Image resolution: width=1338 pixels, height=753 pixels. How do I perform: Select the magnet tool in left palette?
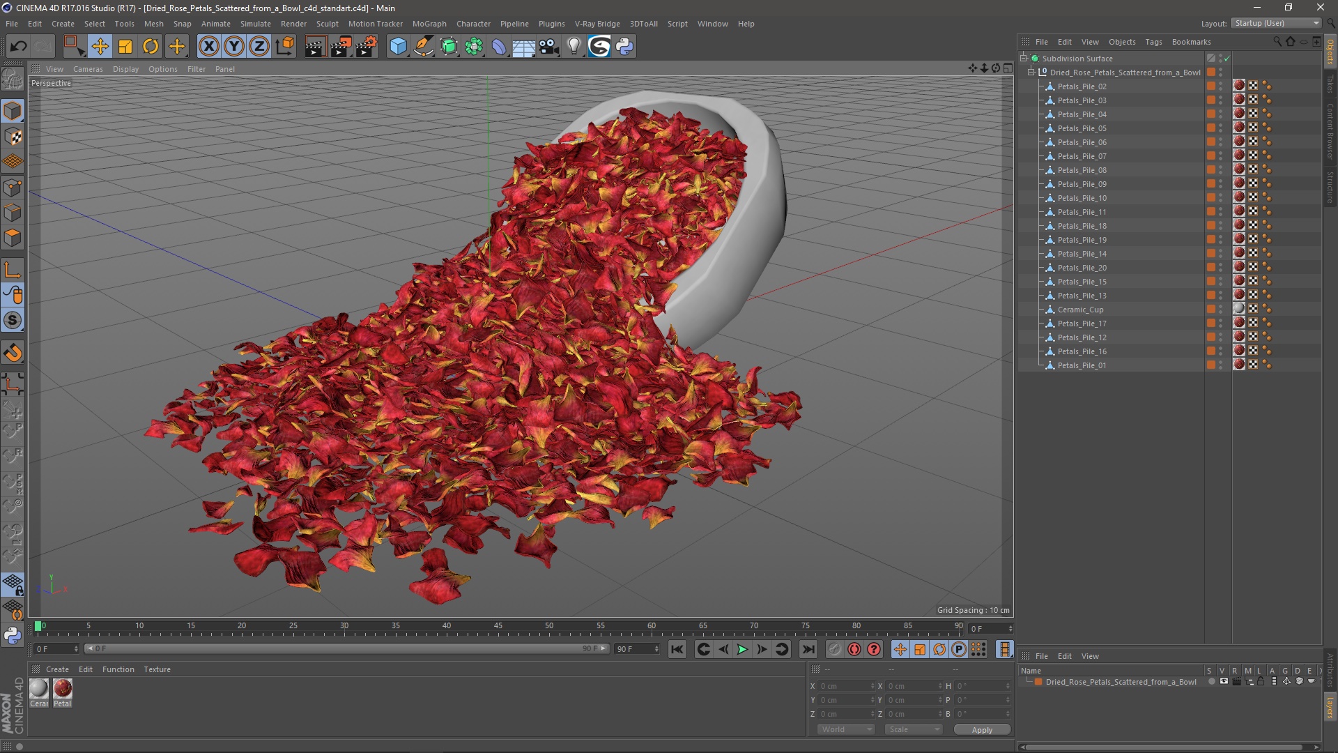(x=13, y=353)
